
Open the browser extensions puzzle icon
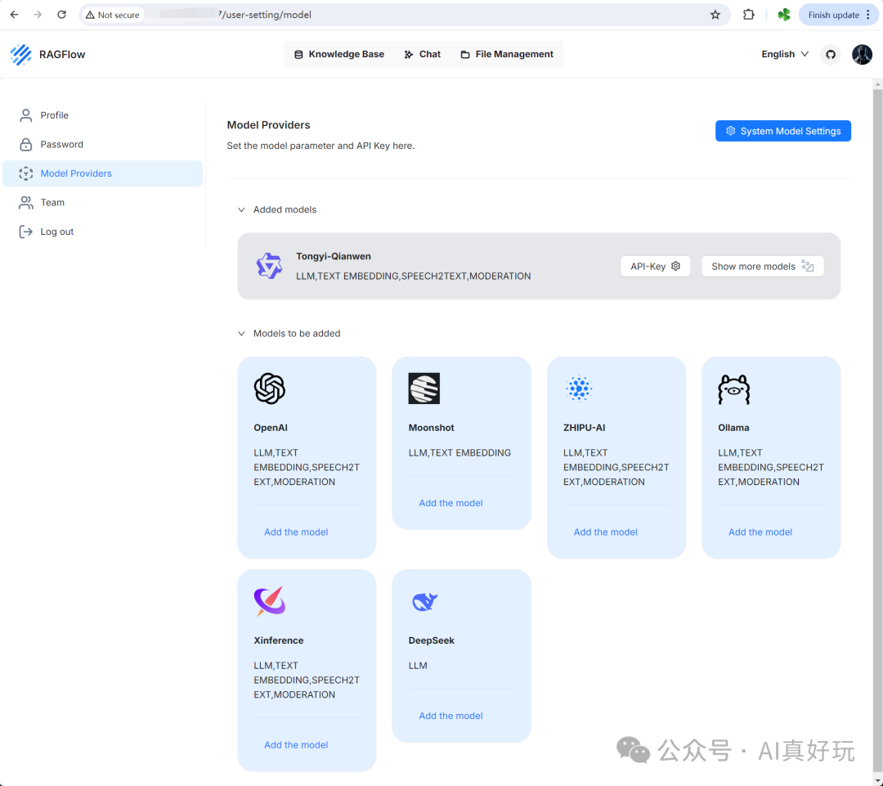point(748,15)
